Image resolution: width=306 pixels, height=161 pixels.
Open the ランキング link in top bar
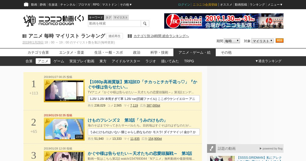(x=257, y=5)
